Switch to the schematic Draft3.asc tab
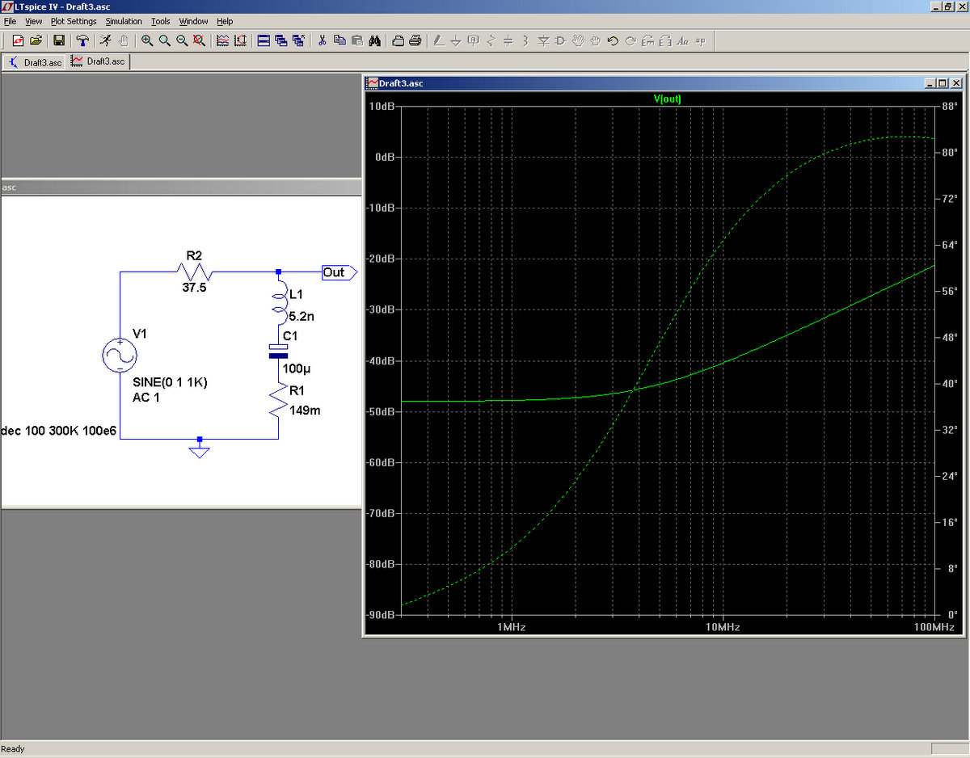This screenshot has width=970, height=758. point(35,62)
